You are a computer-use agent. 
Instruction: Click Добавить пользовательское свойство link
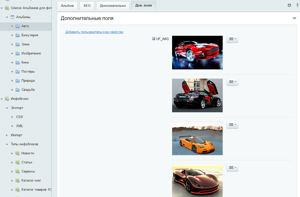[94, 32]
